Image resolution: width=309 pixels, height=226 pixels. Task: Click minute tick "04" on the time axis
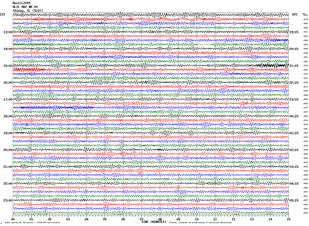[86, 219]
